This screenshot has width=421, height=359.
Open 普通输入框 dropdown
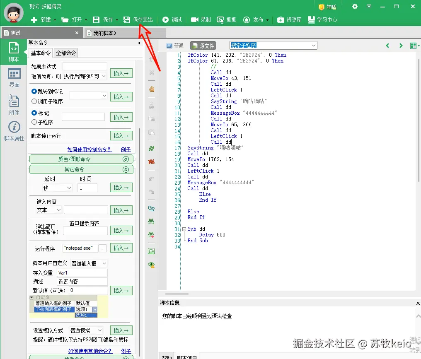[x=104, y=263]
